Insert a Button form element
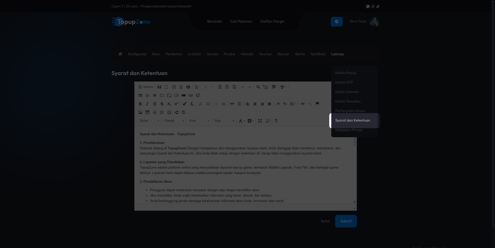Screen dimensions: 495x248 pyautogui.click(x=184, y=95)
